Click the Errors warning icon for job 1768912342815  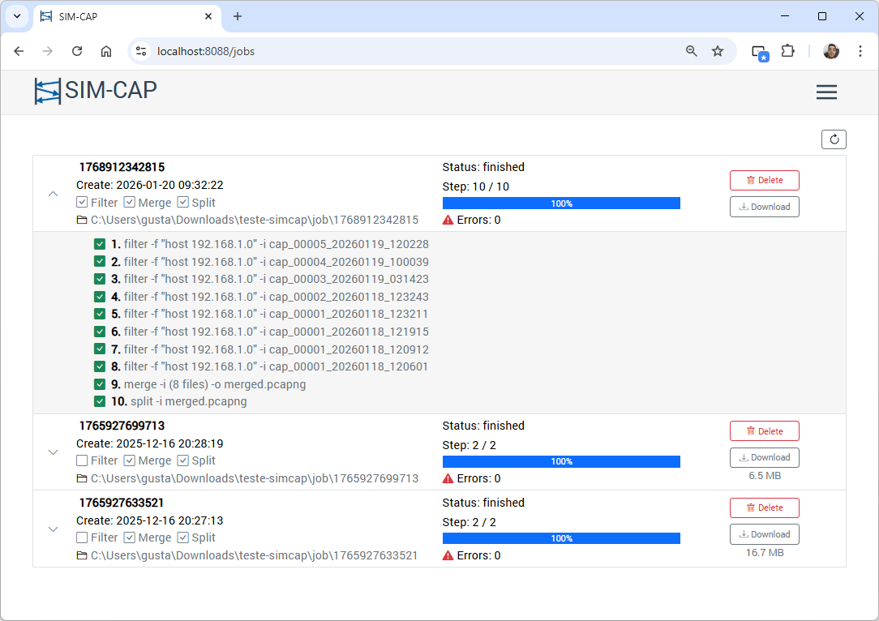click(x=448, y=220)
